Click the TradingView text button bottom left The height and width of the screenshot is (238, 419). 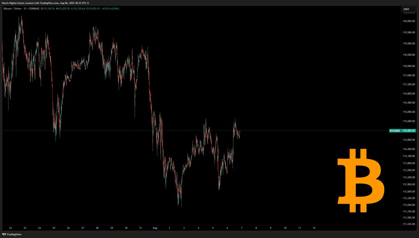(x=14, y=235)
